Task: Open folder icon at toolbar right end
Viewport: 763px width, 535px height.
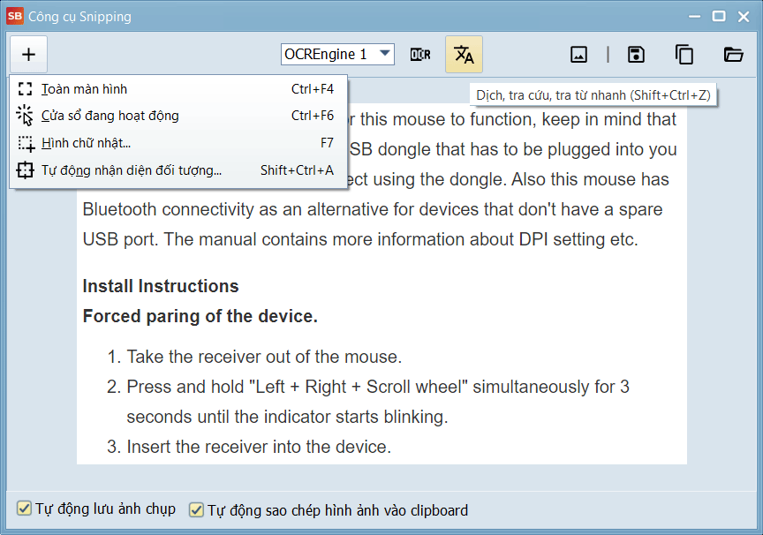Action: tap(733, 55)
